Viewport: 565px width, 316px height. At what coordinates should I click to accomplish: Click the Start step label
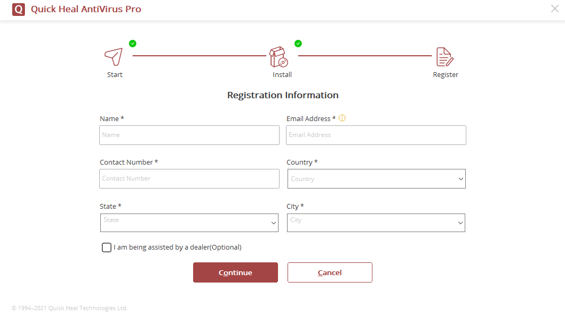click(115, 75)
